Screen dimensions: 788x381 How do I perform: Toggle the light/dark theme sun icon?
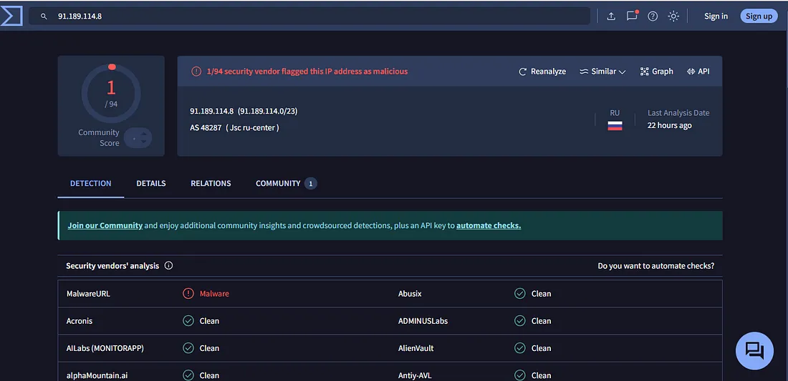point(673,16)
